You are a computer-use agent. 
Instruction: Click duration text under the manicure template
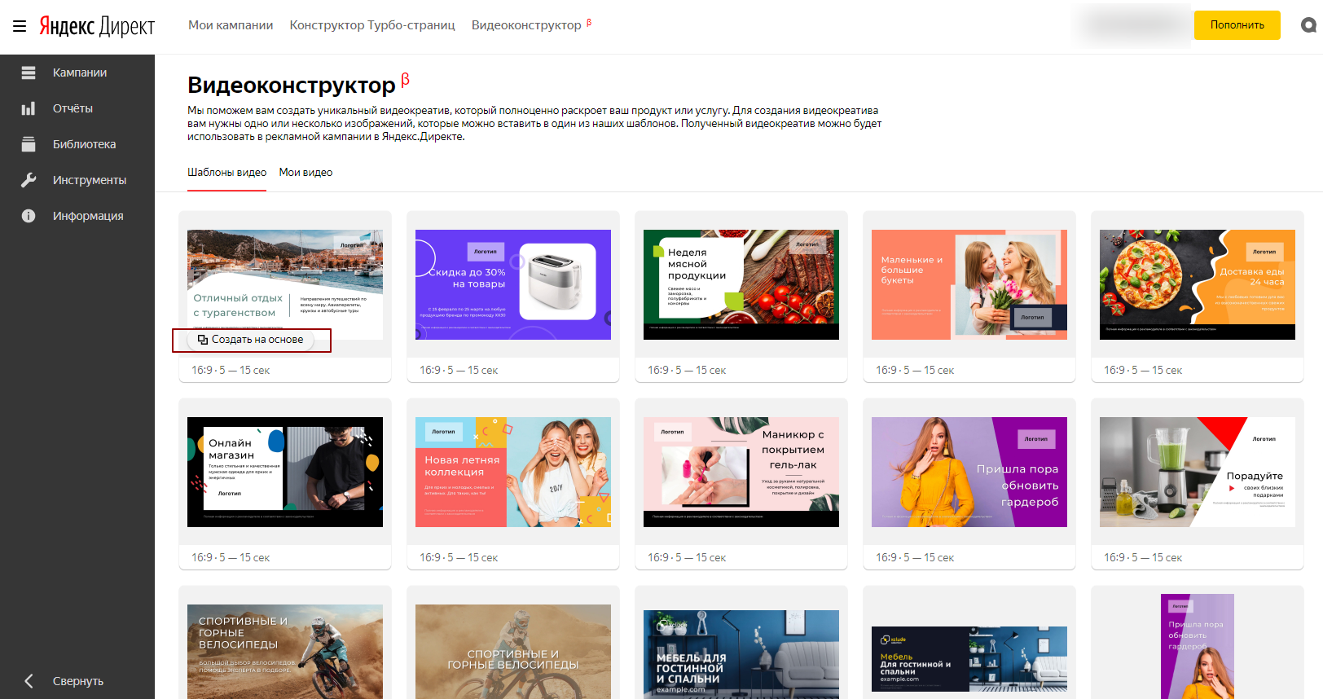(687, 557)
